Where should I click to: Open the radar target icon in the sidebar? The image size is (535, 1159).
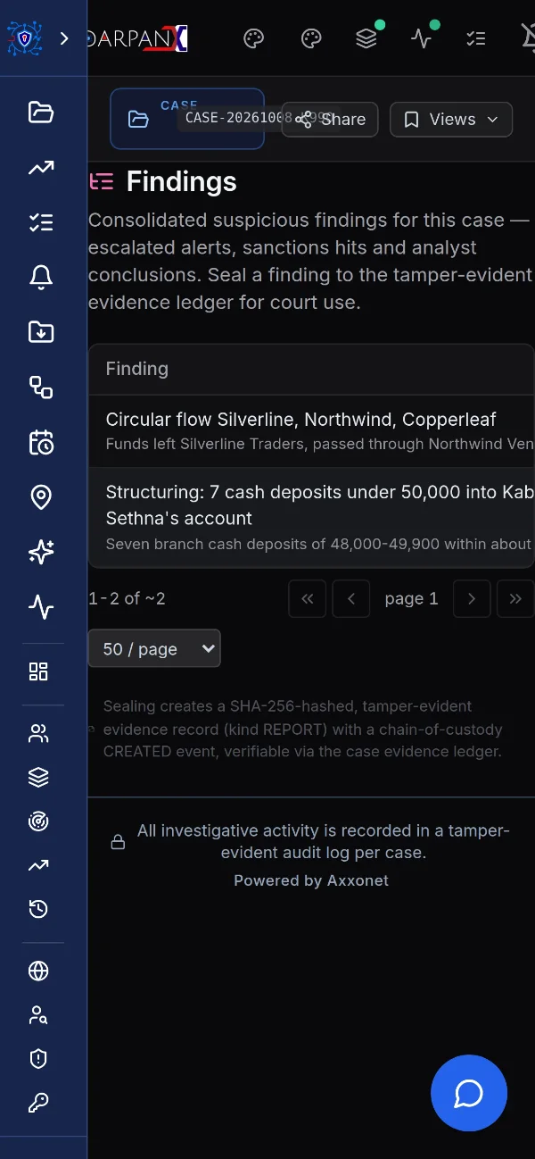pyautogui.click(x=38, y=821)
